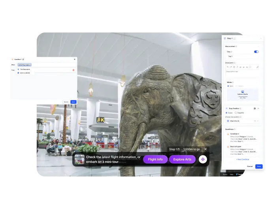Click the purple locate target icon

coord(203,159)
